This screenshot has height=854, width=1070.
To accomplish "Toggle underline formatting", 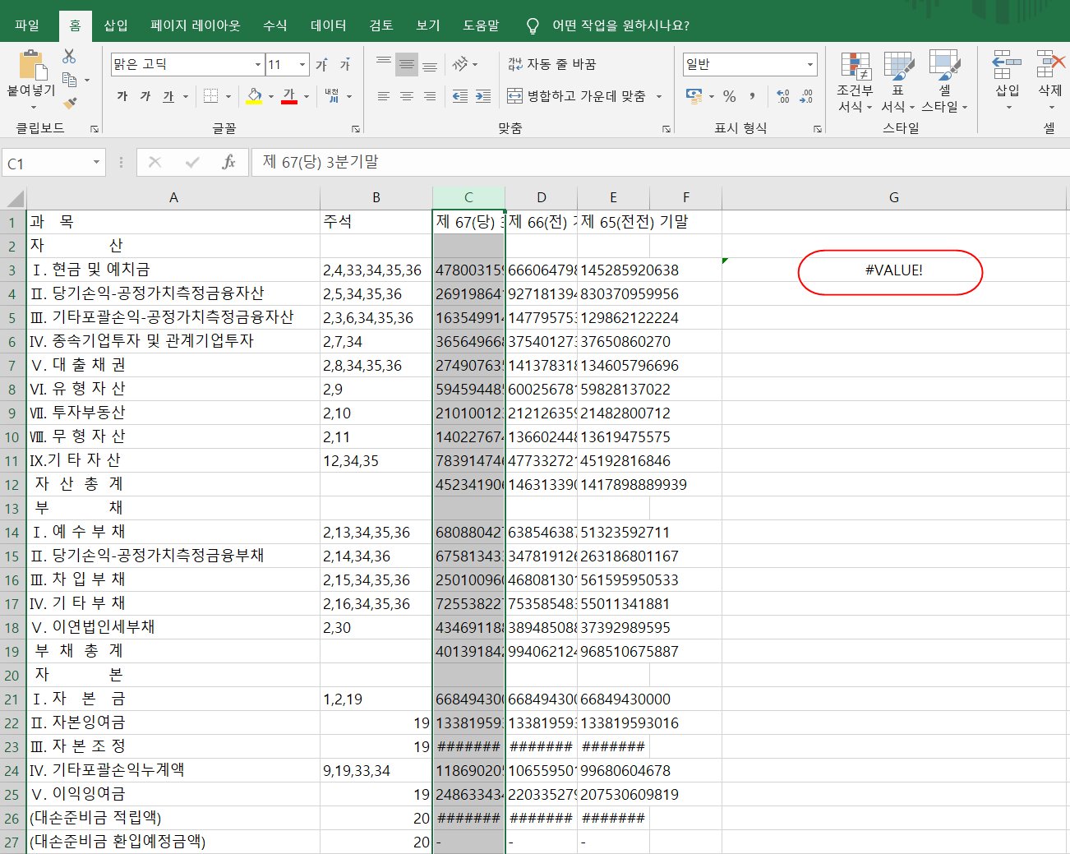I will [x=168, y=96].
